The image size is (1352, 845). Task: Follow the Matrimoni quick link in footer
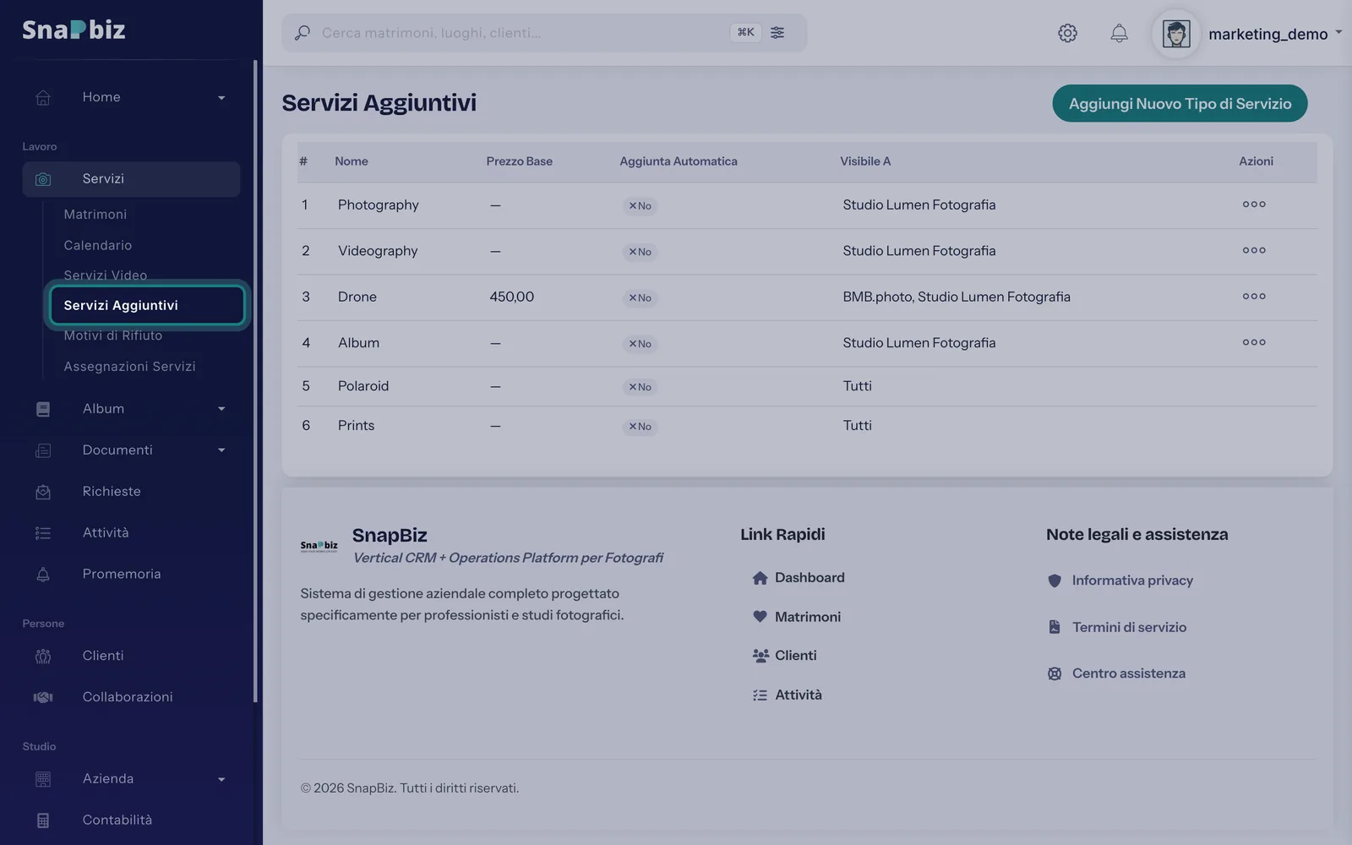point(797,617)
